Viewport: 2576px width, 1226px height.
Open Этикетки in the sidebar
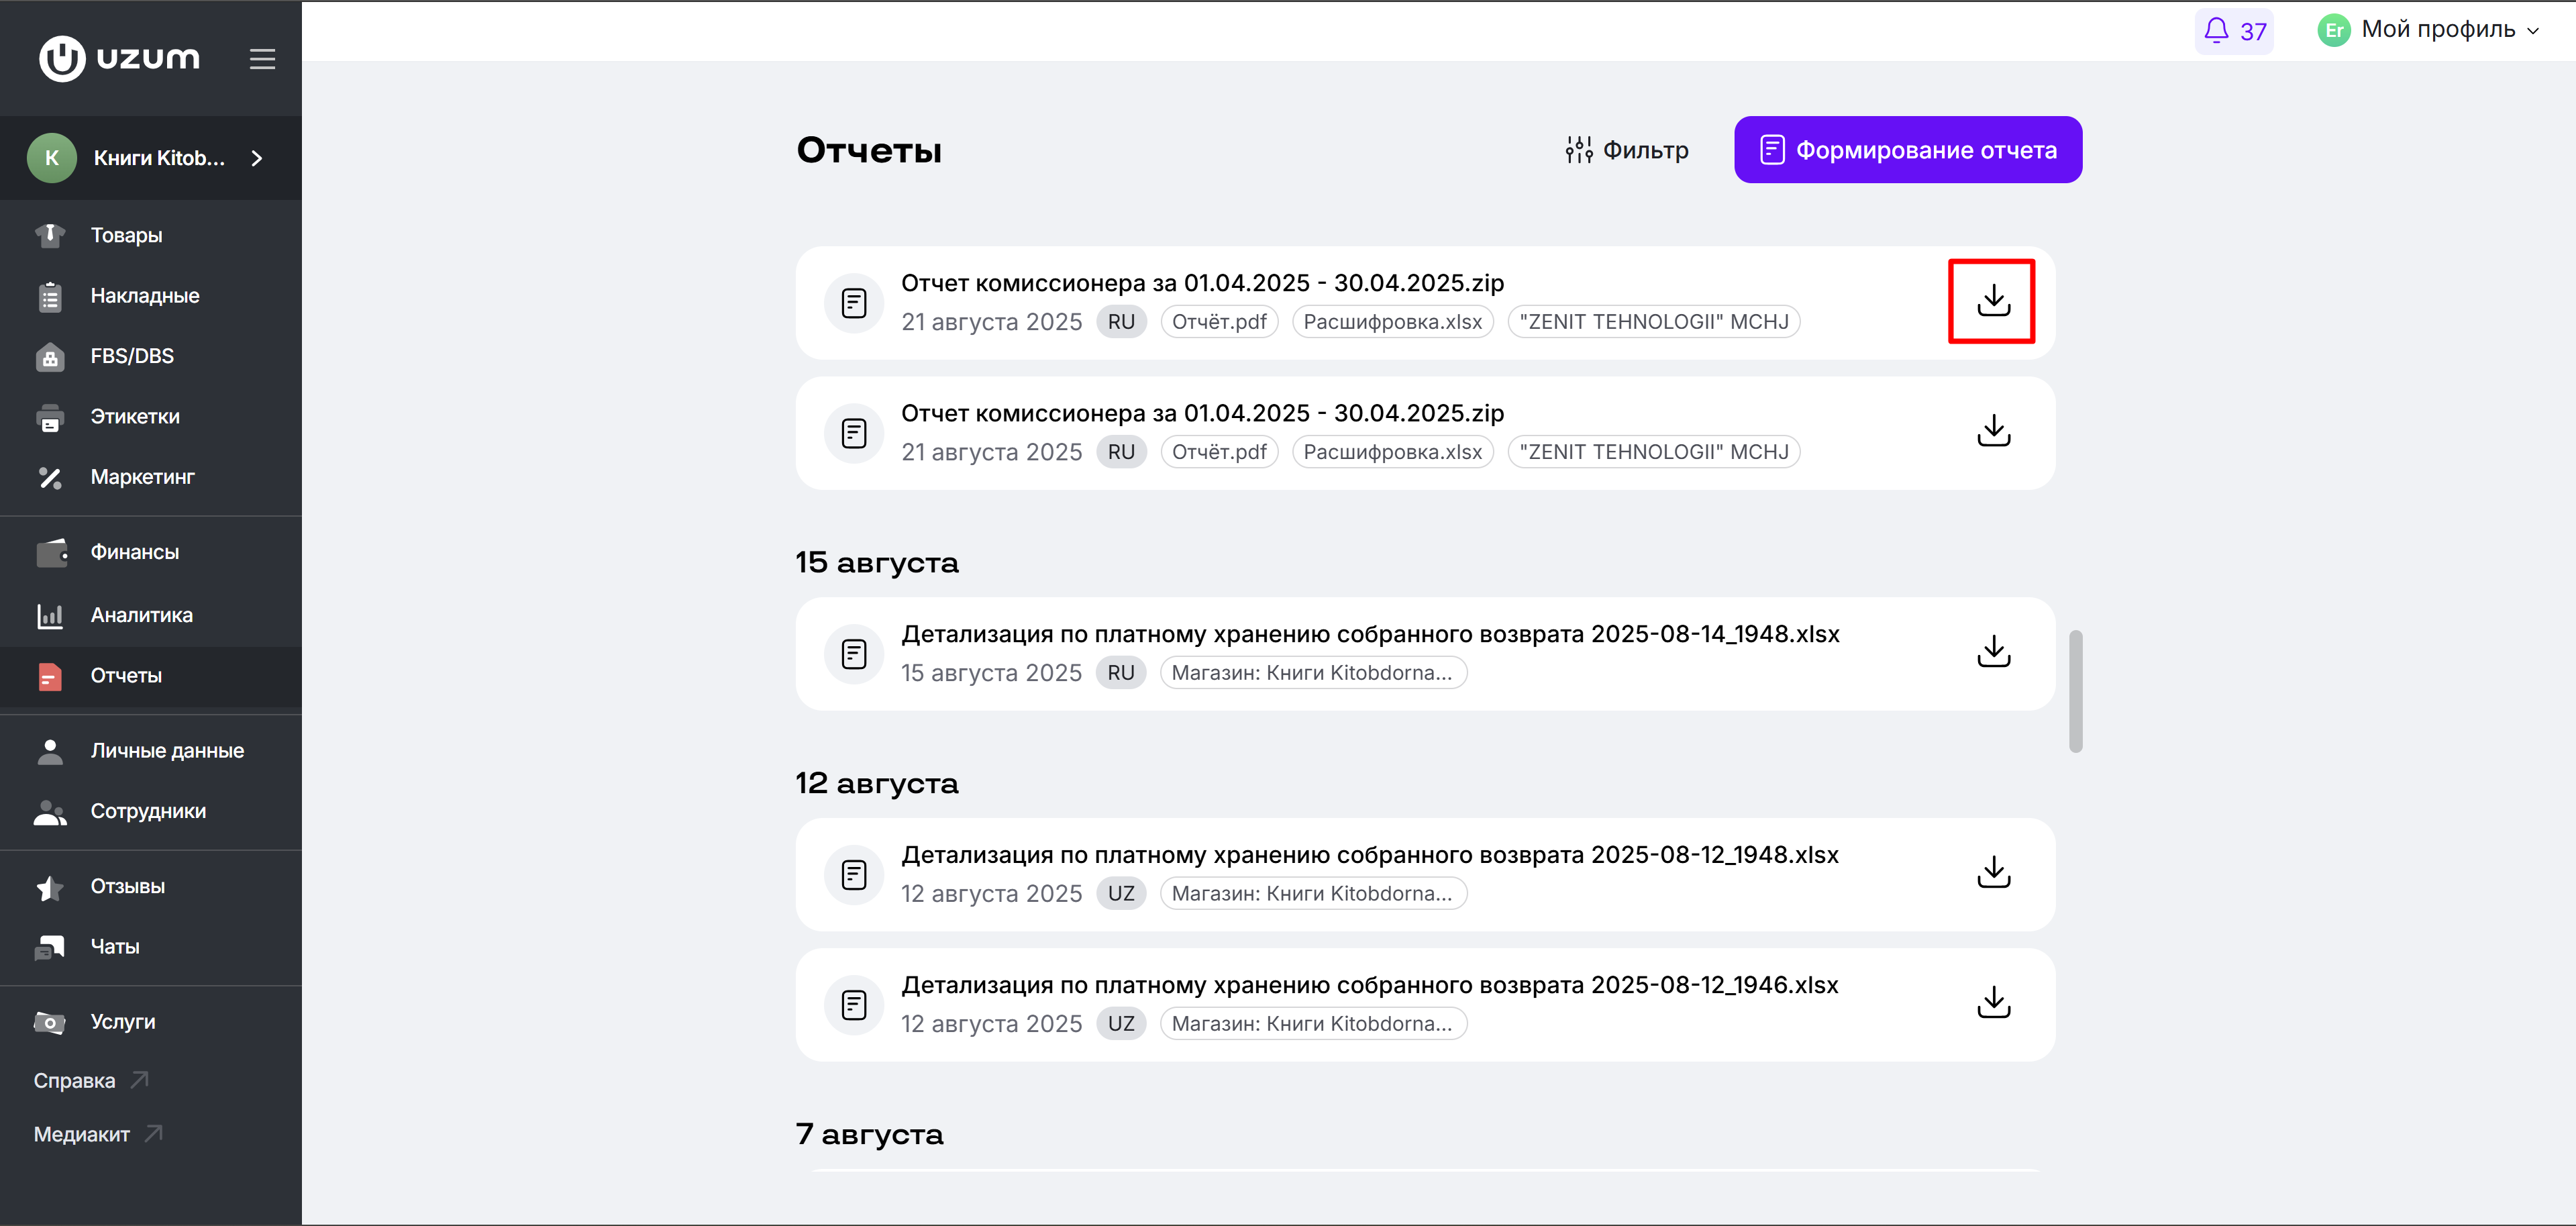pyautogui.click(x=151, y=416)
